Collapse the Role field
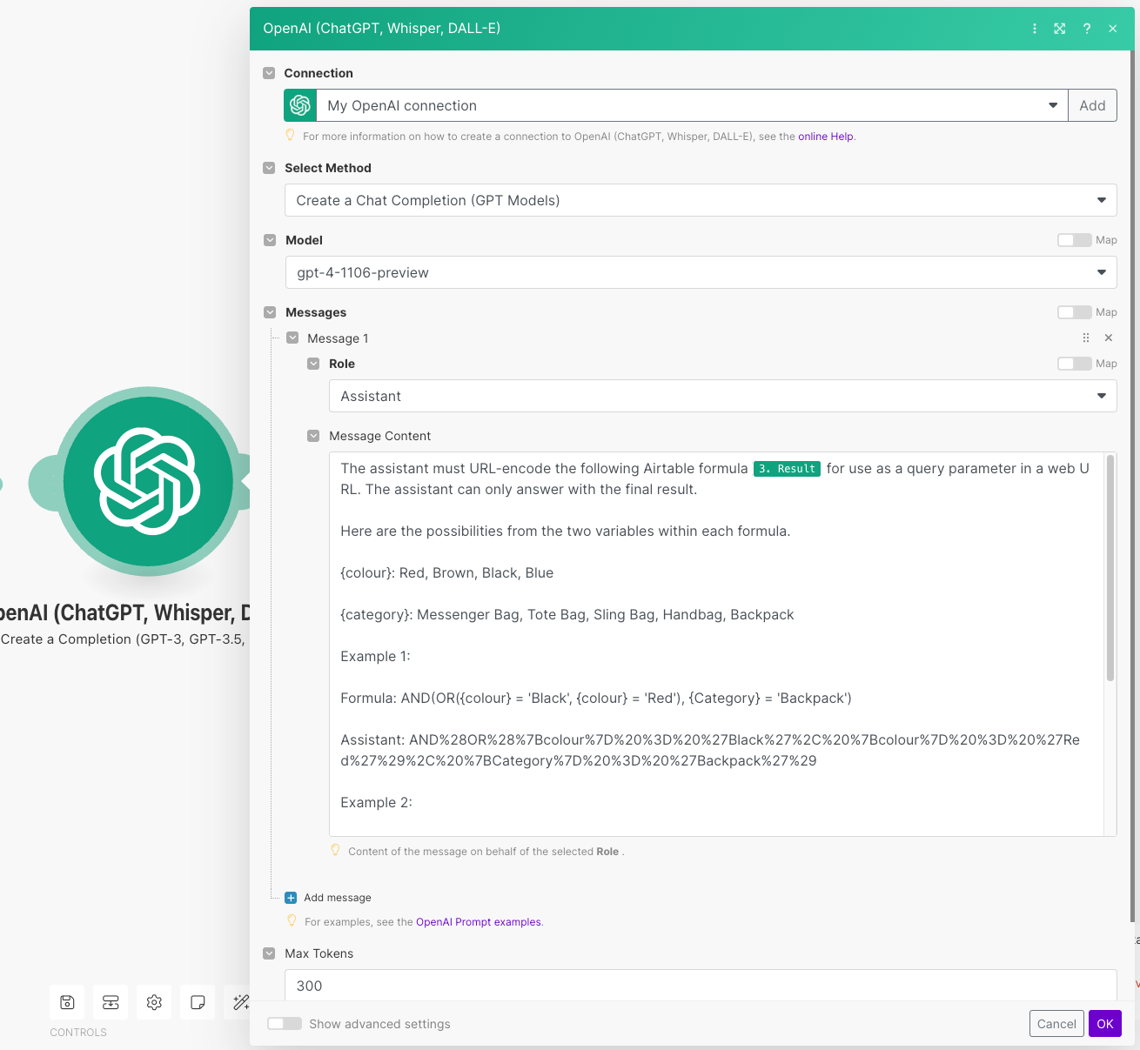Image resolution: width=1140 pixels, height=1050 pixels. click(313, 364)
